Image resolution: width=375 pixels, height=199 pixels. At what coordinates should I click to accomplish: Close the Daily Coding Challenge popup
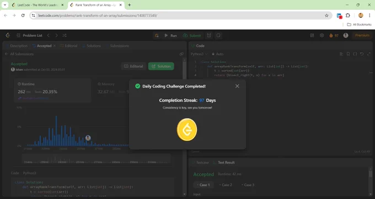tap(237, 86)
